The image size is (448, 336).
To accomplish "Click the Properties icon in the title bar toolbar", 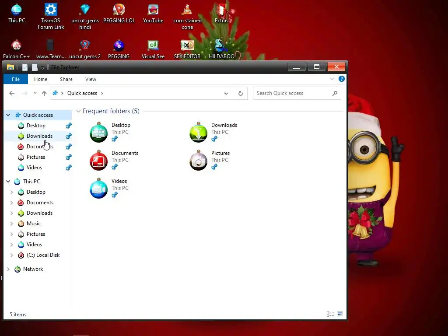I will coord(25,67).
